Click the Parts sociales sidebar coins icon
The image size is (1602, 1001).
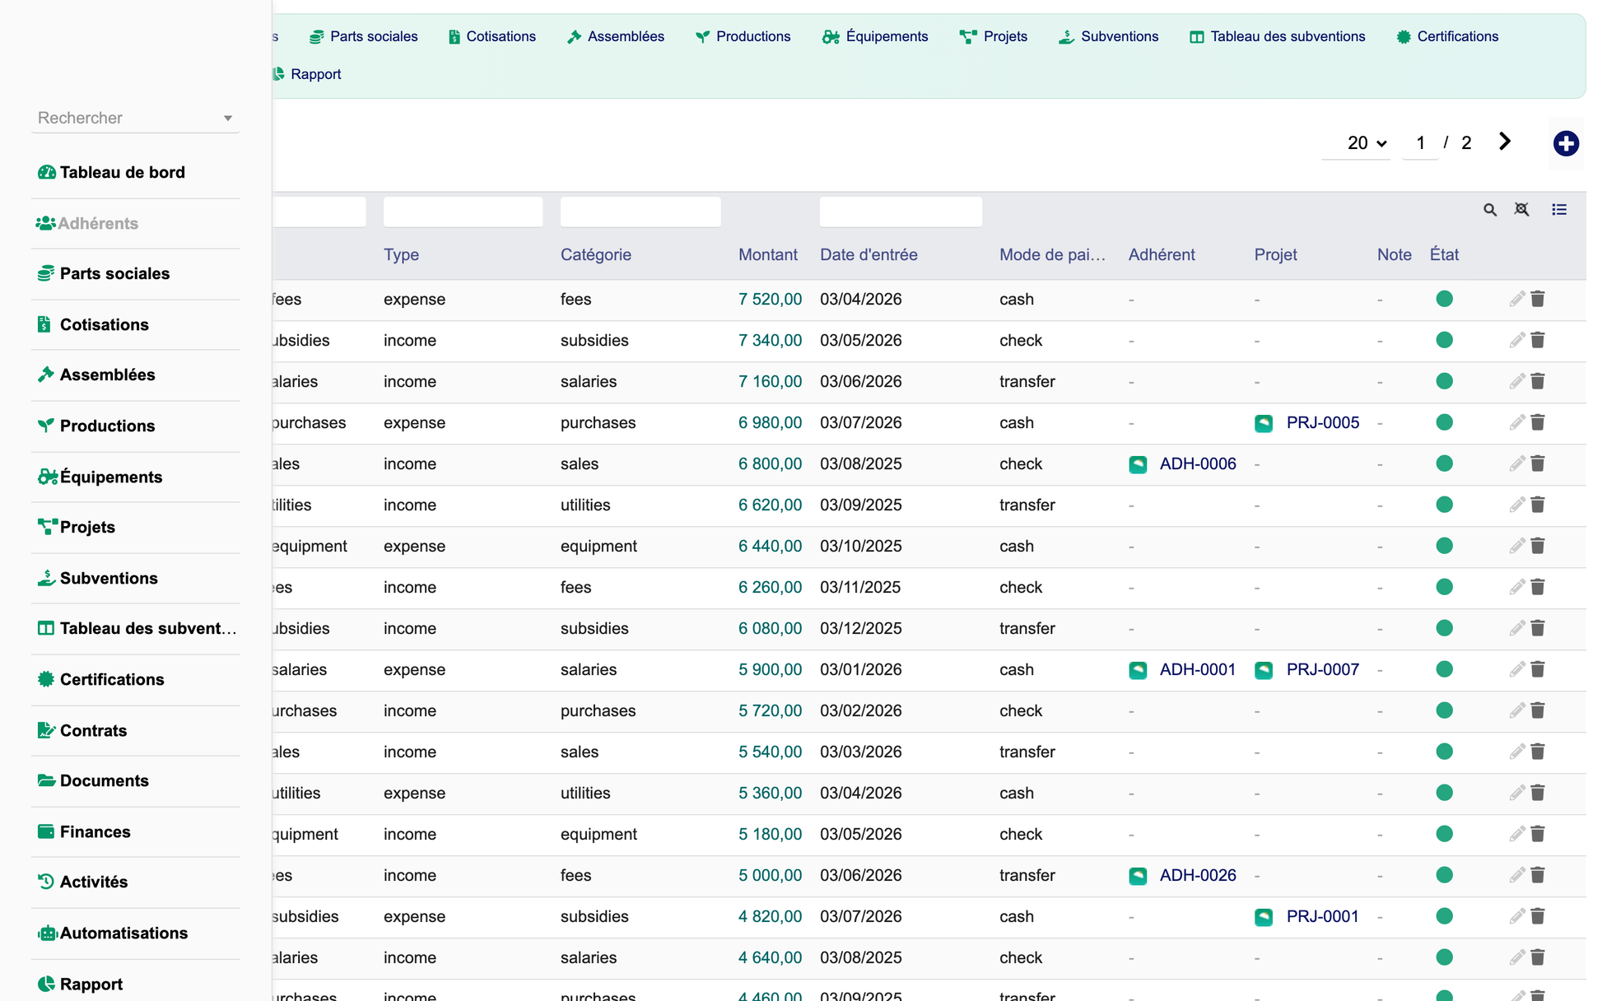click(46, 273)
